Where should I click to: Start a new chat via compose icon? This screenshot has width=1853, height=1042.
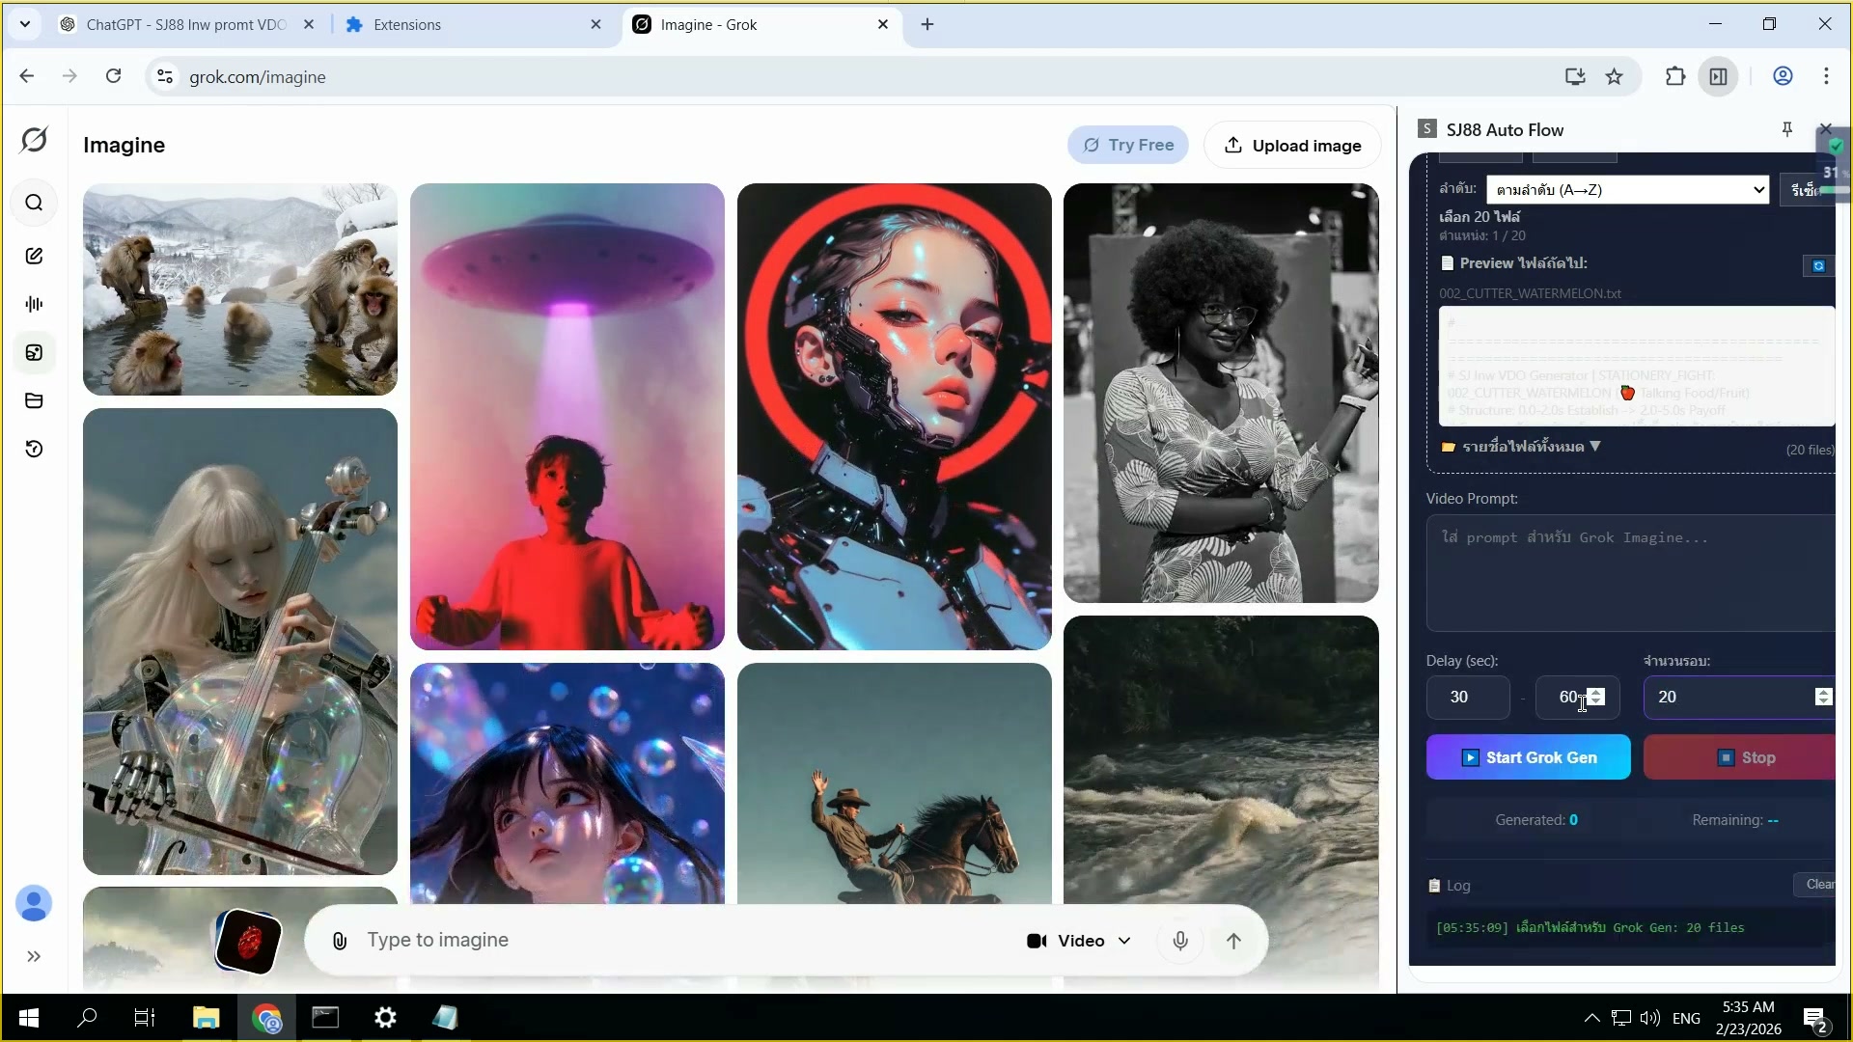pos(35,256)
